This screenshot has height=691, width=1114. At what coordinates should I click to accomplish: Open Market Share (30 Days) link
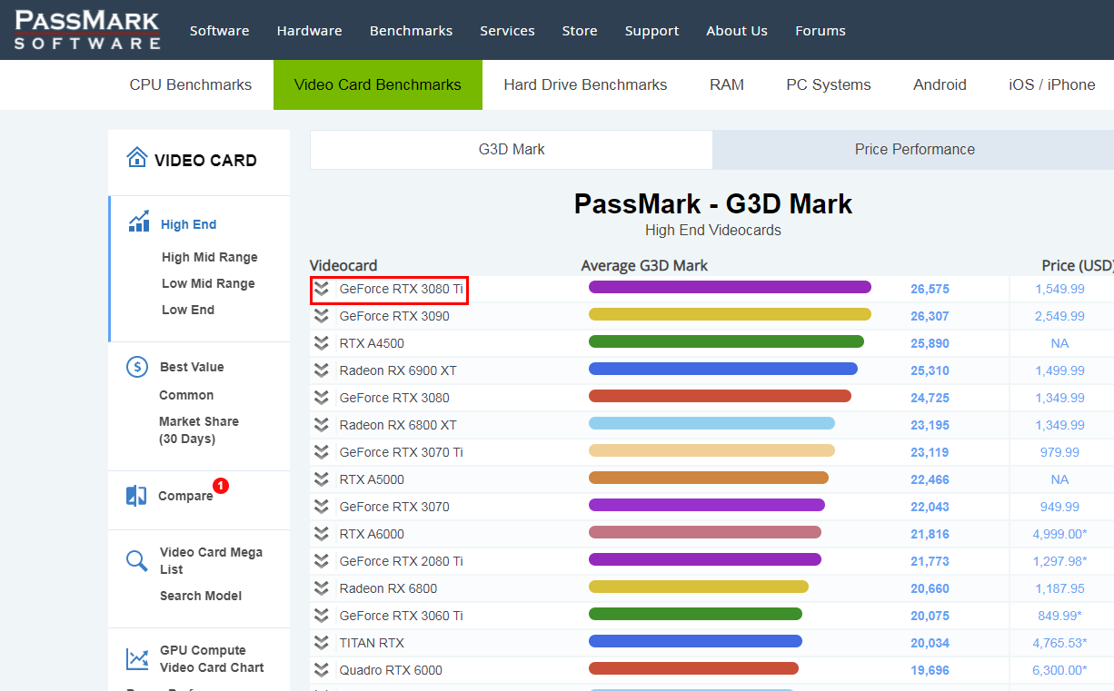[199, 430]
